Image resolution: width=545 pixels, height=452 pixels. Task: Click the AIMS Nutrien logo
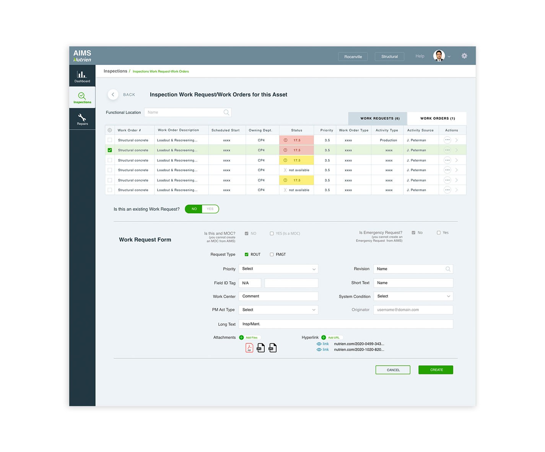click(x=82, y=56)
